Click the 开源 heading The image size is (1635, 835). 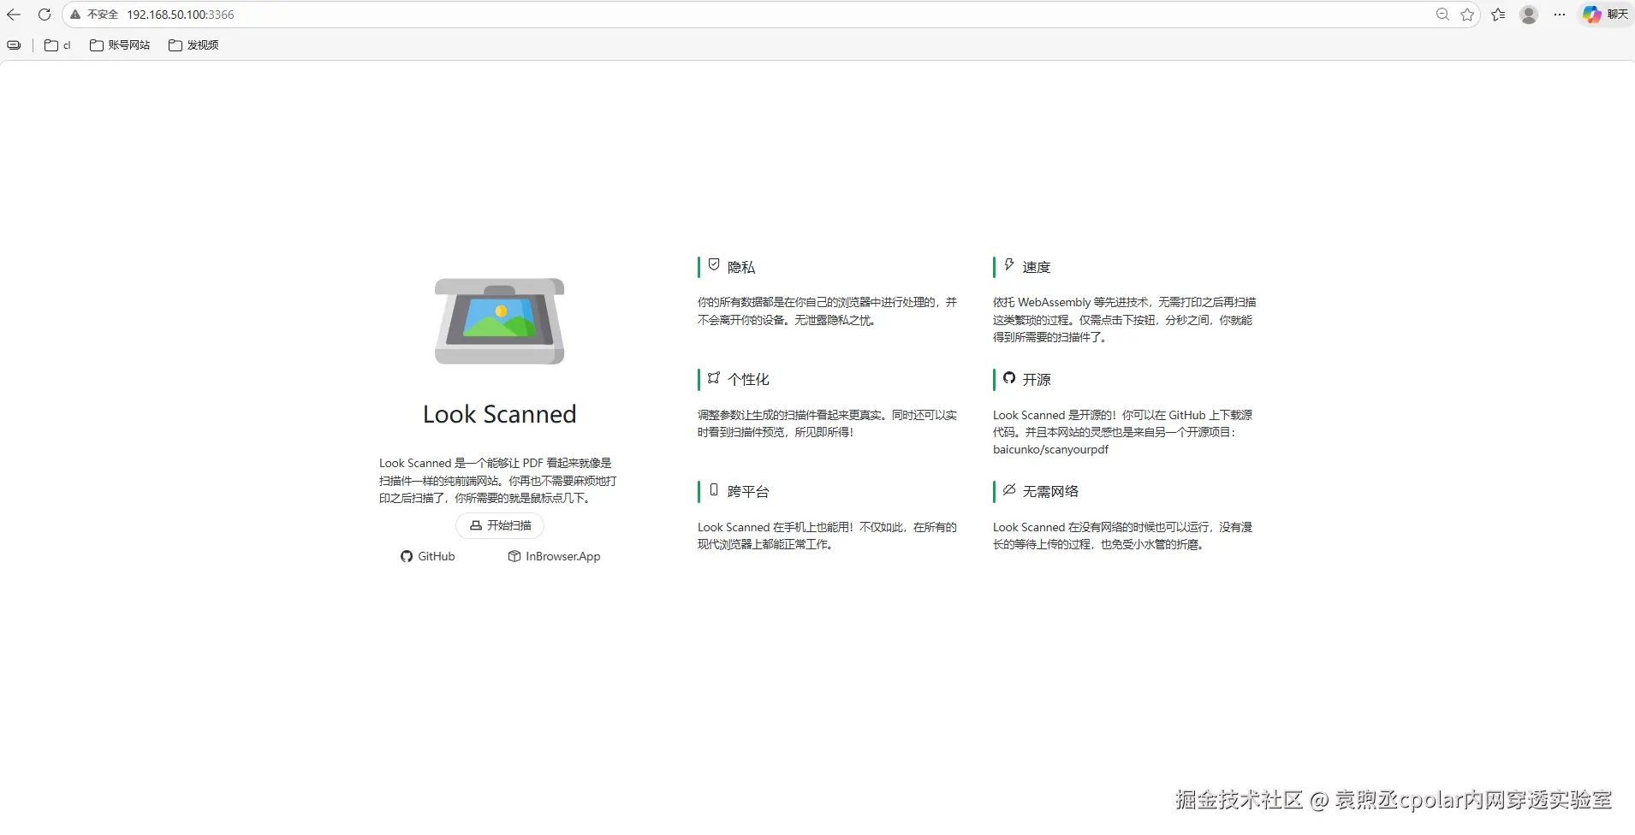click(x=1037, y=379)
